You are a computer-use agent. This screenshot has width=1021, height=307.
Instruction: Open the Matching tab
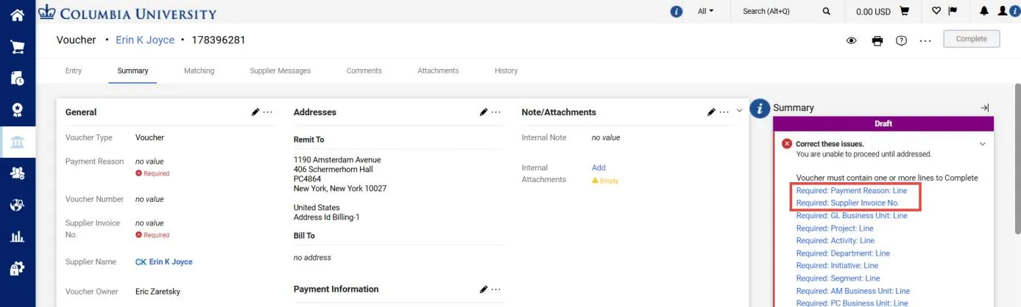(x=199, y=71)
